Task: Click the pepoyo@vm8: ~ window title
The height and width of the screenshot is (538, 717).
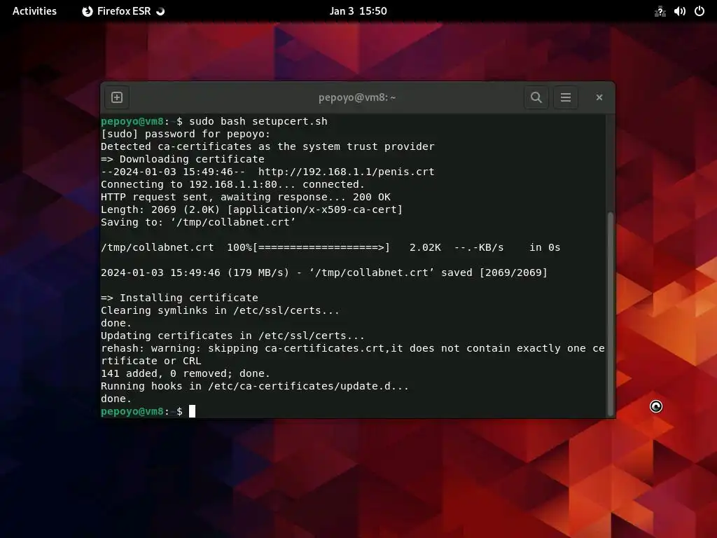Action: tap(357, 97)
